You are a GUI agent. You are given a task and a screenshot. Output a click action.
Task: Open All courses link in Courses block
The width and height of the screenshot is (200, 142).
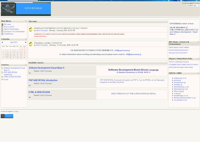pos(5,80)
